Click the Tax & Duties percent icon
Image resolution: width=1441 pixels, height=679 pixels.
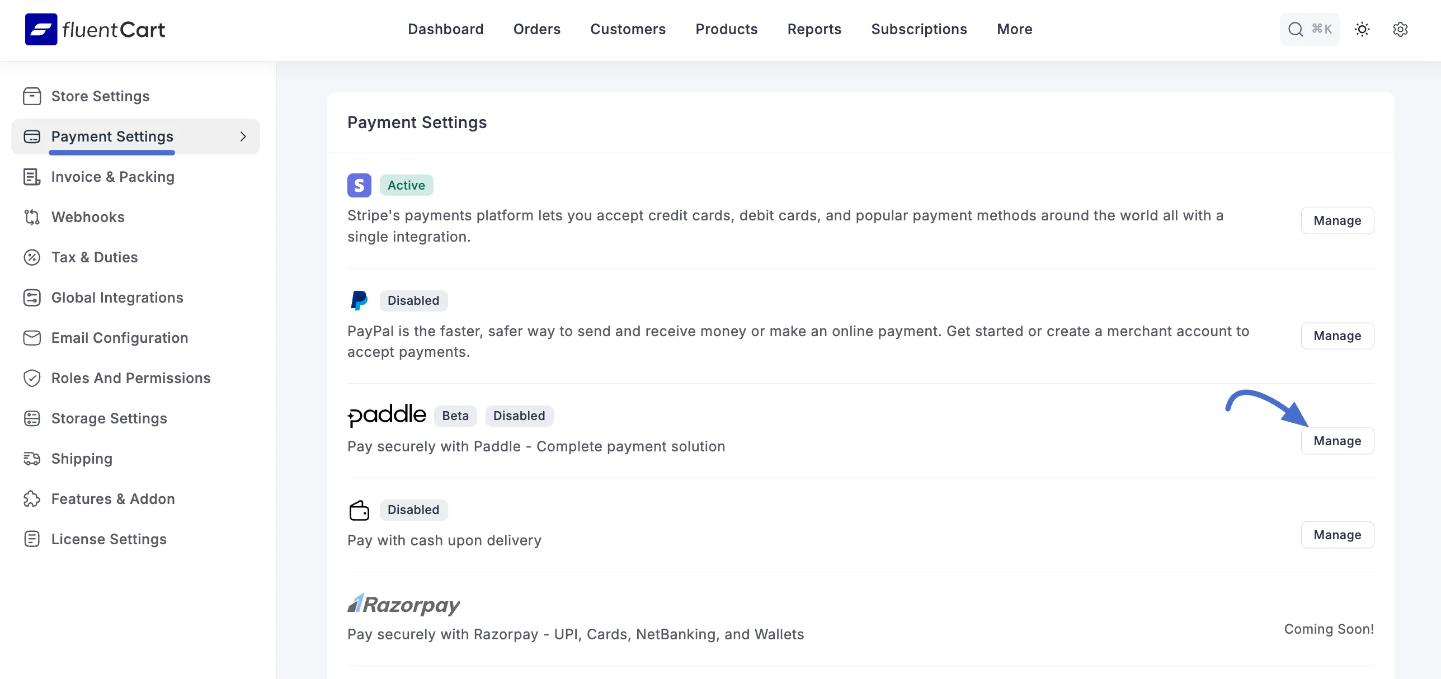pyautogui.click(x=32, y=257)
